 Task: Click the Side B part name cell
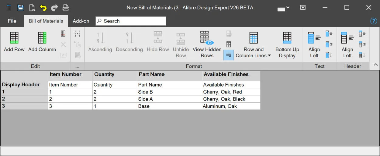point(169,92)
